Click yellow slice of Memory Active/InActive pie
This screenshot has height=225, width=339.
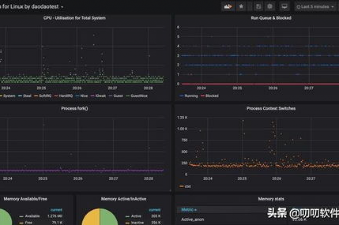coord(92,218)
